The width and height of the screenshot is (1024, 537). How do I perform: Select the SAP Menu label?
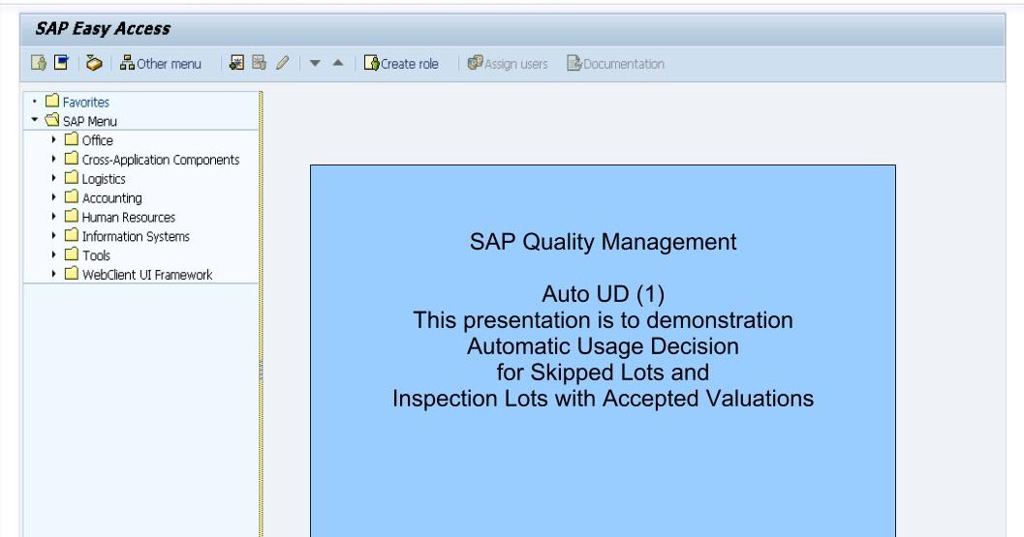click(89, 121)
